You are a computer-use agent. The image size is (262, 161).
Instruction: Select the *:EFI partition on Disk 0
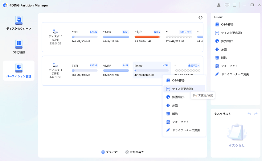pos(84,37)
